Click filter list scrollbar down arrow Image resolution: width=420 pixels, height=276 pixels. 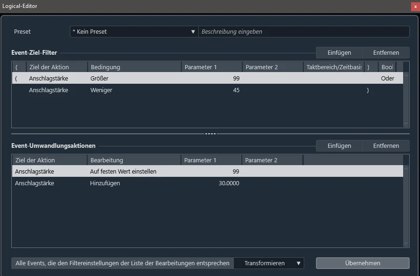point(406,123)
